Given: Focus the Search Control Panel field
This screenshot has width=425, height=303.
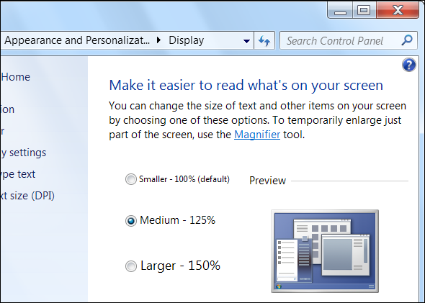Looking at the screenshot, I should coord(348,40).
